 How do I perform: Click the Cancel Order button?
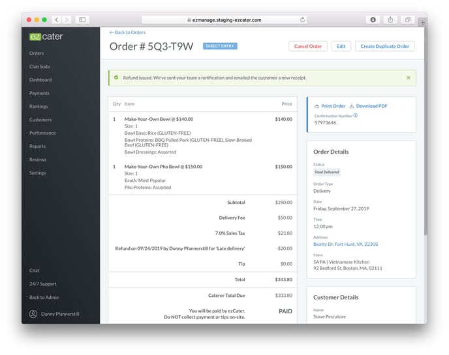[308, 46]
